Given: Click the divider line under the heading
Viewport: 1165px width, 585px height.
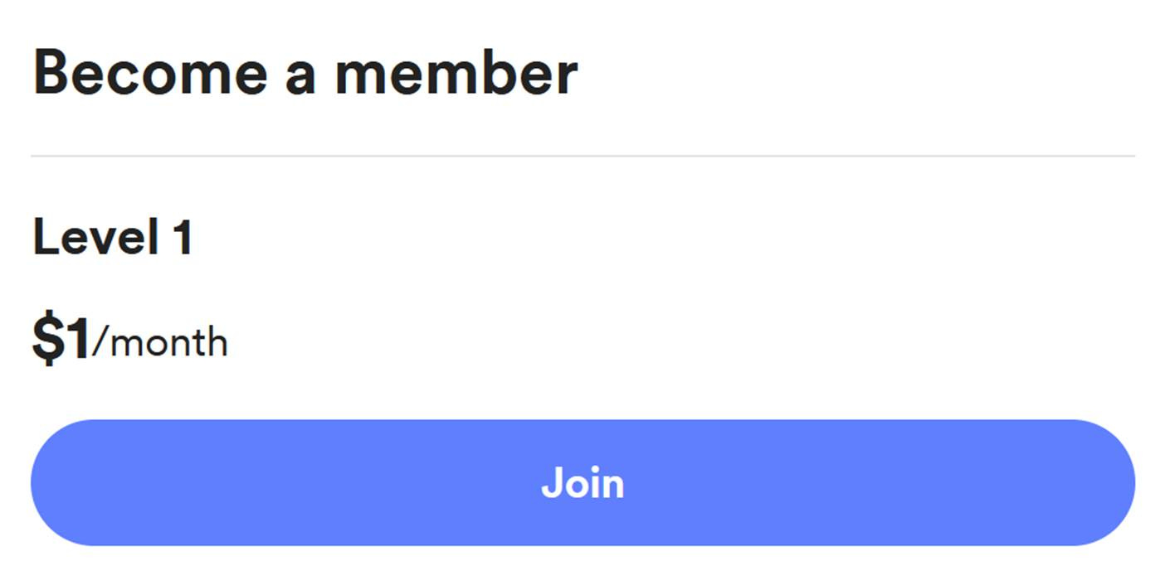Looking at the screenshot, I should pos(582,153).
